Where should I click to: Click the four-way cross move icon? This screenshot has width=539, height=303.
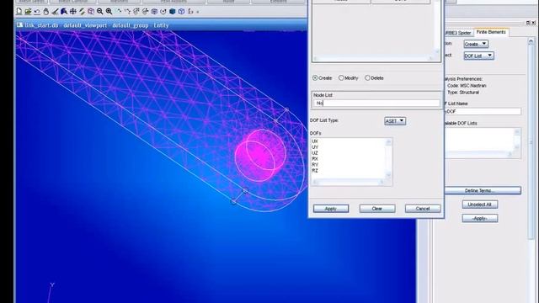73,12
